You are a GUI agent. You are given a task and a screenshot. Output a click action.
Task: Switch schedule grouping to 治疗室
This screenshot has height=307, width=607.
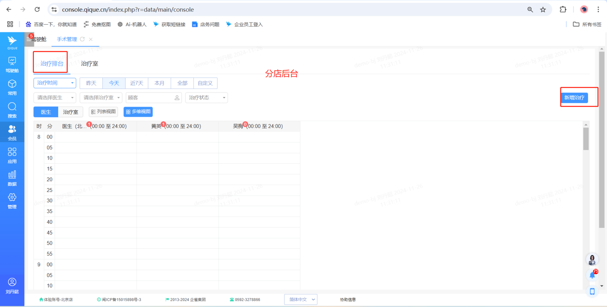pyautogui.click(x=70, y=112)
